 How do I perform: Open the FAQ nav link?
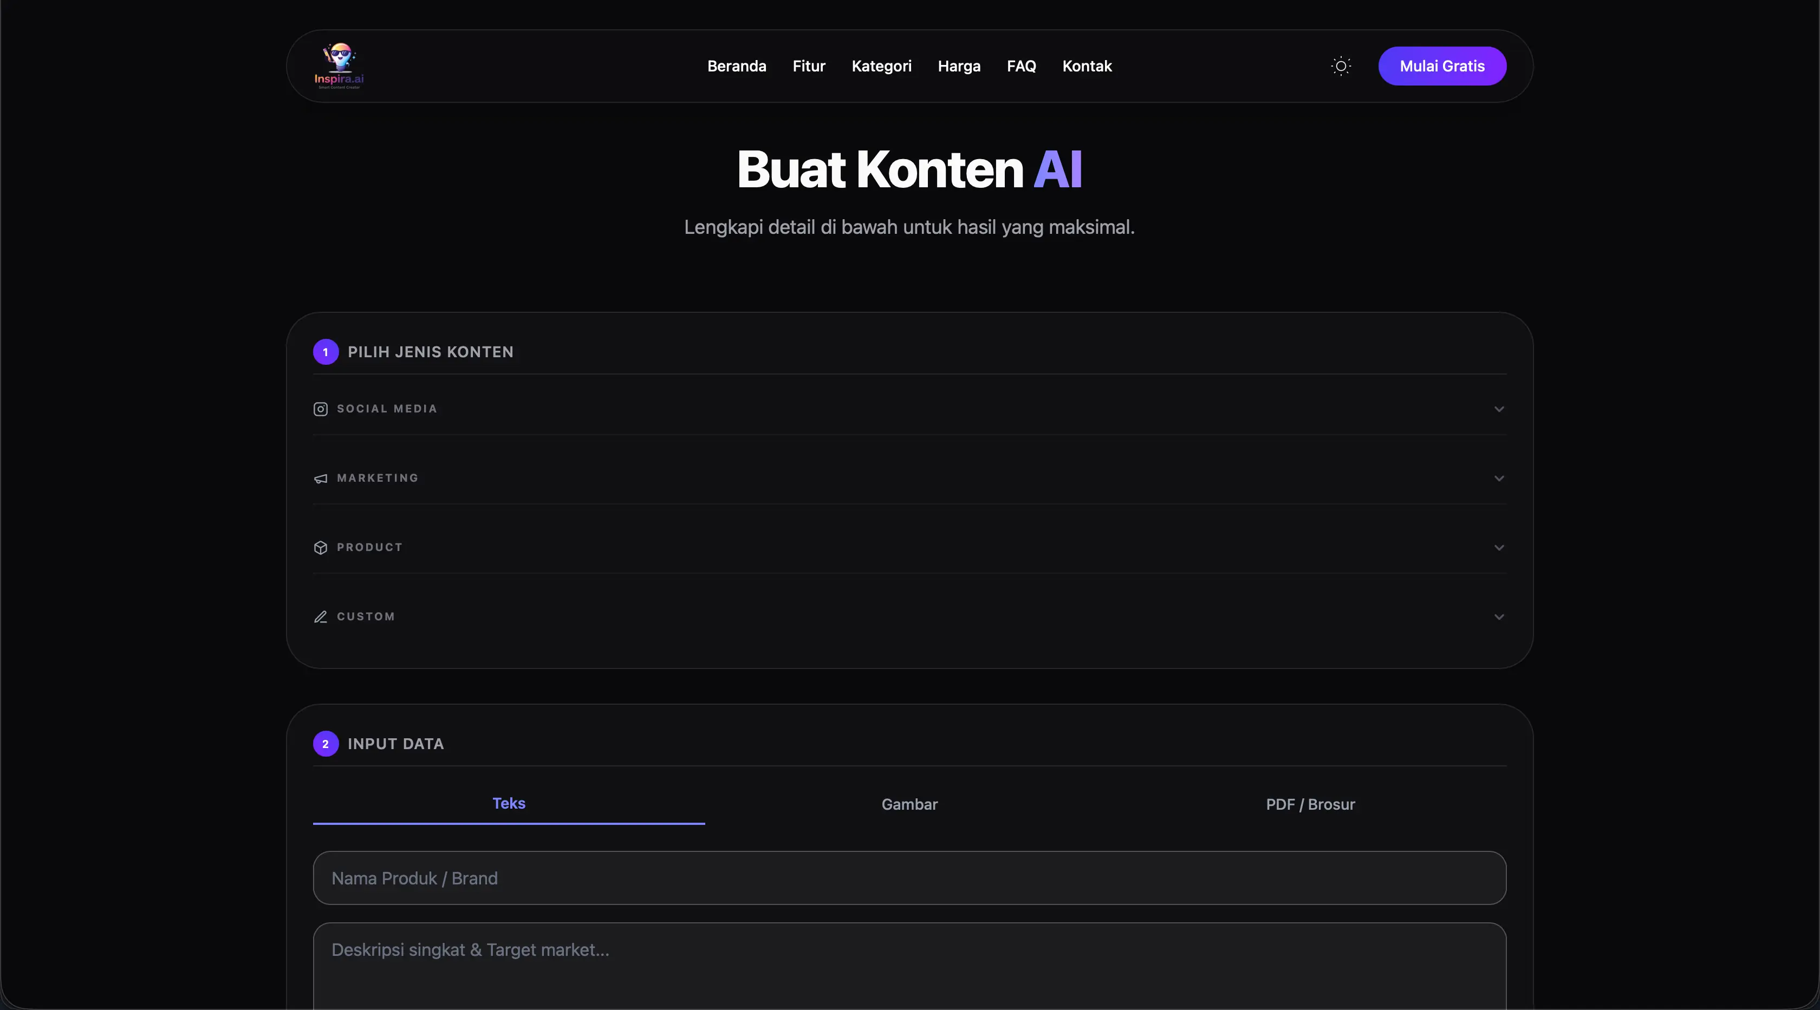[x=1021, y=67]
